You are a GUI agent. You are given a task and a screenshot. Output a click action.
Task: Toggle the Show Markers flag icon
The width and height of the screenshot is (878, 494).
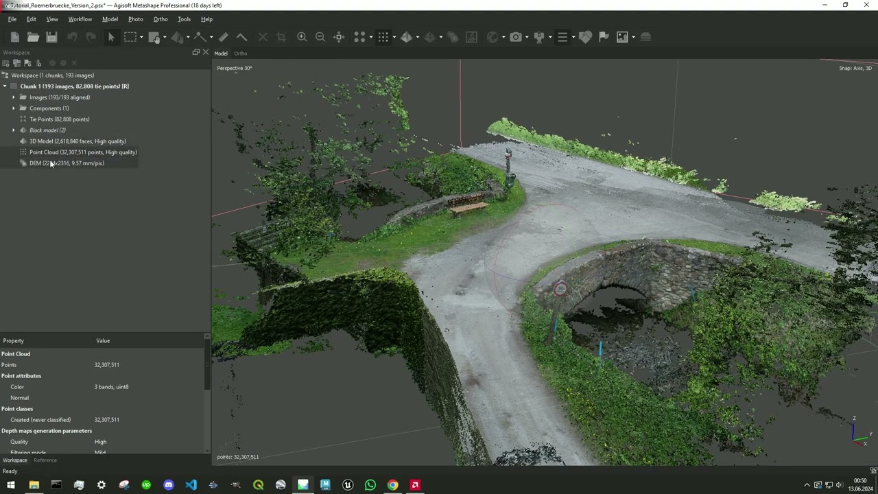pos(604,37)
